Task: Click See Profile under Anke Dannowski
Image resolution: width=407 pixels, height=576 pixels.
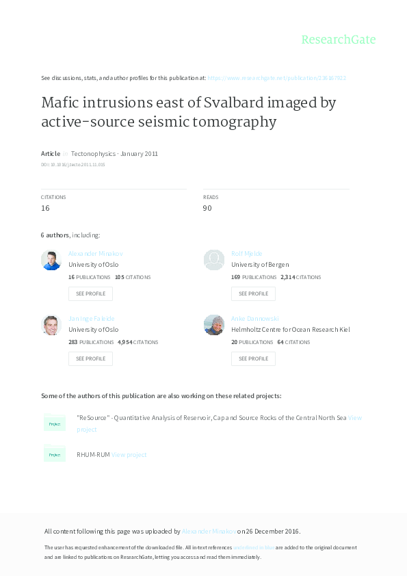Action: 253,358
